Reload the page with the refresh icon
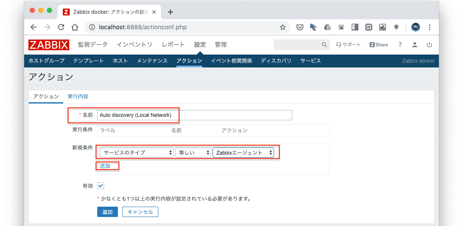 point(61,27)
